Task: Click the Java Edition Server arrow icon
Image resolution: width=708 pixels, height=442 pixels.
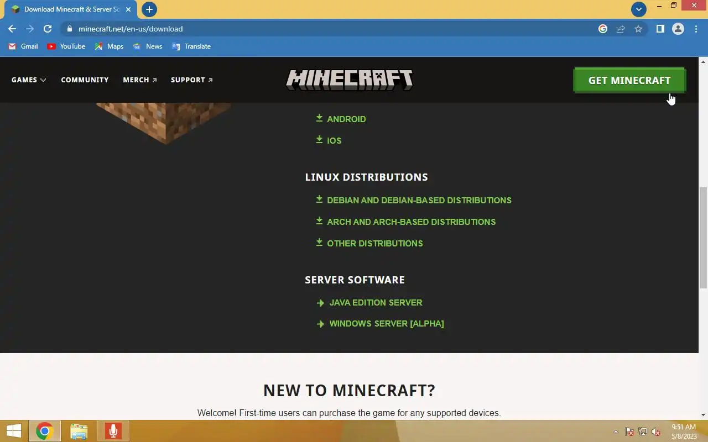Action: tap(320, 303)
